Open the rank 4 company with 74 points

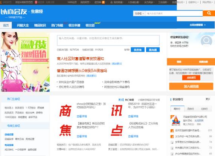188,142
